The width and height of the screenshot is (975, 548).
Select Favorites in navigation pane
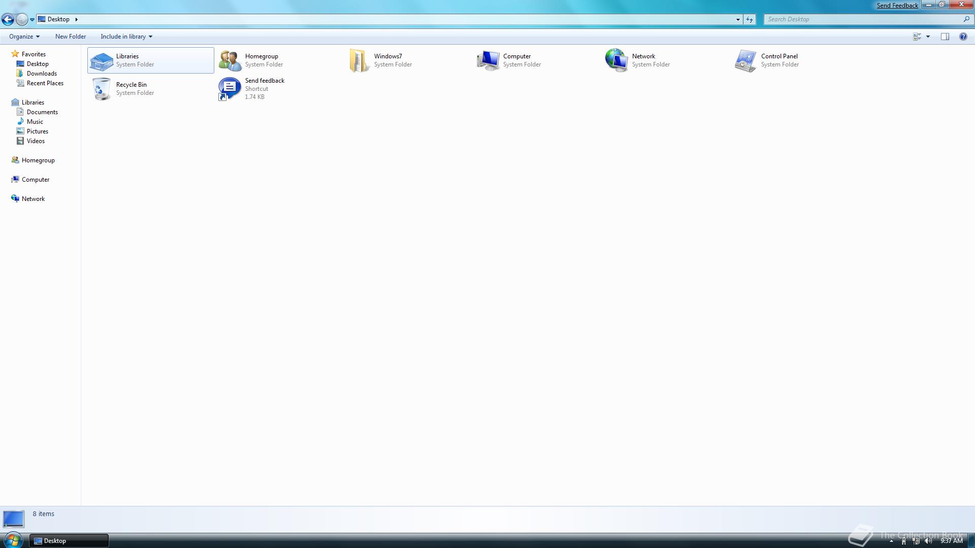pos(34,54)
